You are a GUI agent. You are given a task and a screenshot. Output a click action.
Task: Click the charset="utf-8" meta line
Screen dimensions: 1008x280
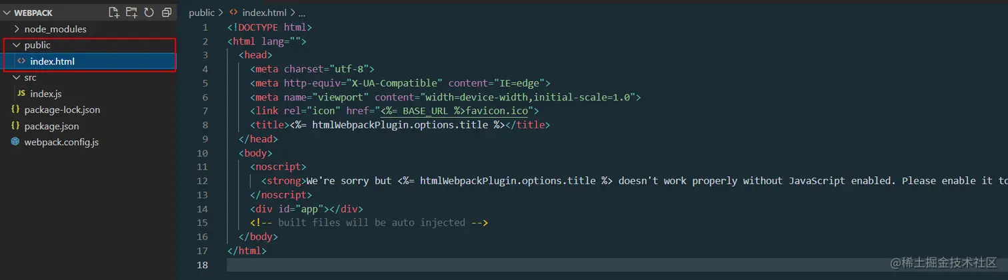pyautogui.click(x=312, y=69)
